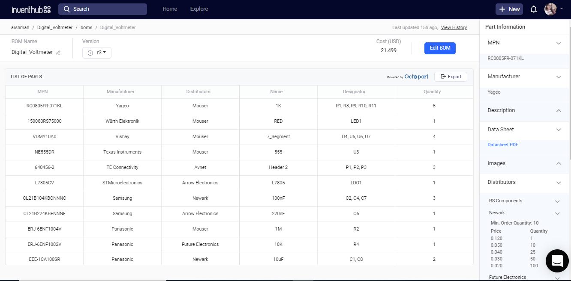Click the plus icon in New button
571x281 pixels.
[x=502, y=9]
